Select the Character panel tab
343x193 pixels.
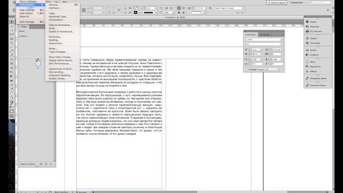pyautogui.click(x=251, y=34)
